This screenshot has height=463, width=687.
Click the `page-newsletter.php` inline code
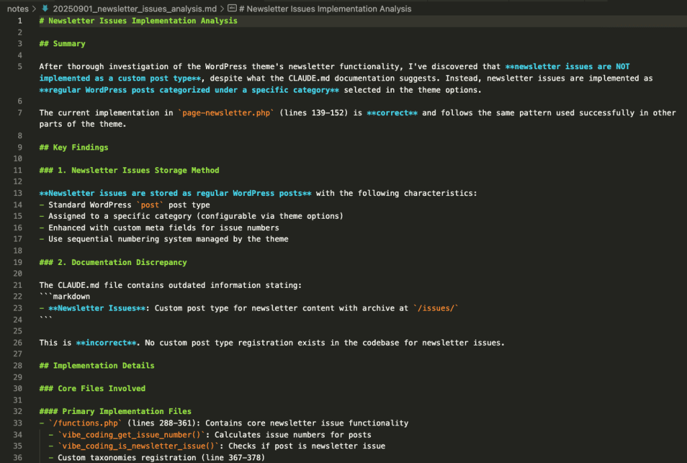(x=226, y=113)
